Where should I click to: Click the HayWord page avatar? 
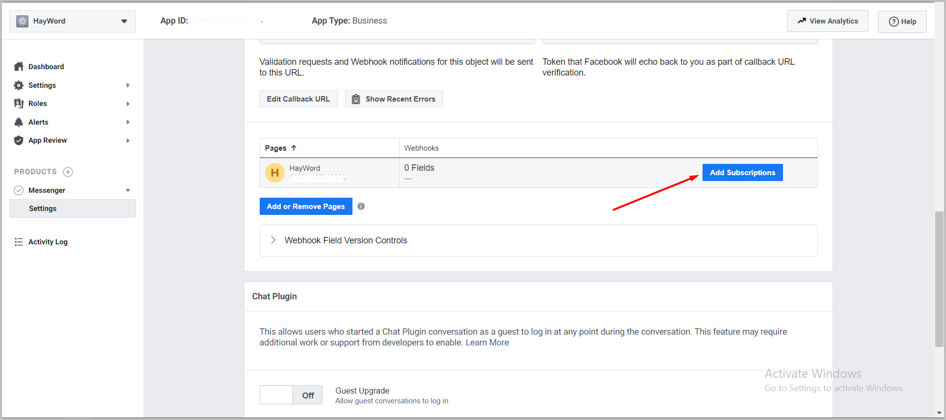275,173
